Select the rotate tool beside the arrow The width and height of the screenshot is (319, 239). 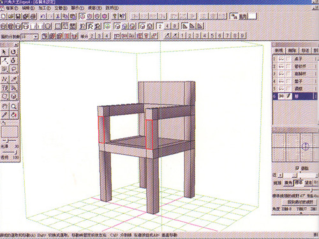coord(13,52)
